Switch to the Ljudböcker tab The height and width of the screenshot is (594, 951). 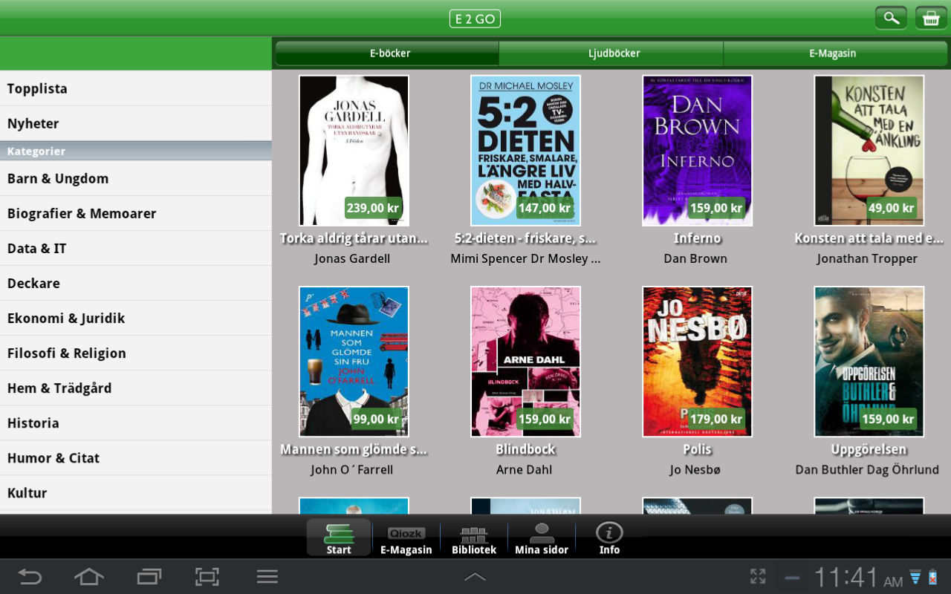pyautogui.click(x=611, y=53)
